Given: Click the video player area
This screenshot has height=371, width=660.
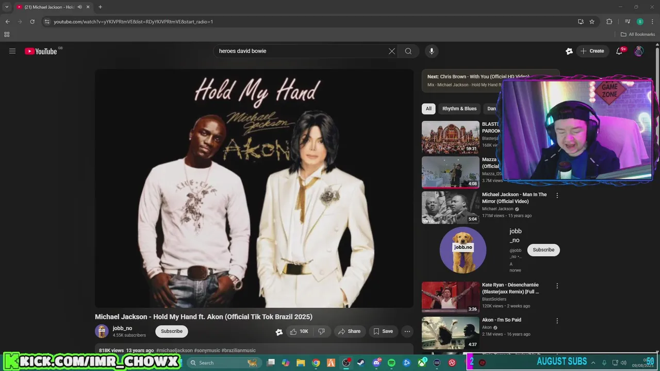Looking at the screenshot, I should coord(254,189).
